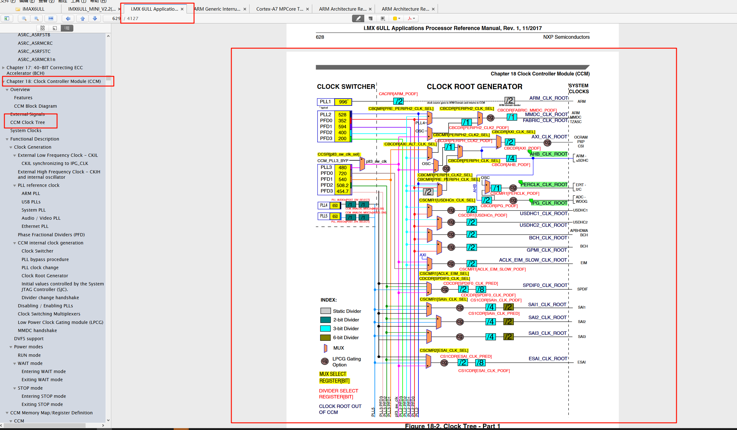Switch to ARM Generic Interrupt tab
Viewport: 737px width, 430px height.
pos(217,9)
